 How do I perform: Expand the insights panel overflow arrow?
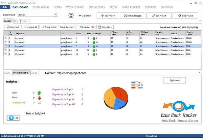pyautogui.click(x=200, y=73)
